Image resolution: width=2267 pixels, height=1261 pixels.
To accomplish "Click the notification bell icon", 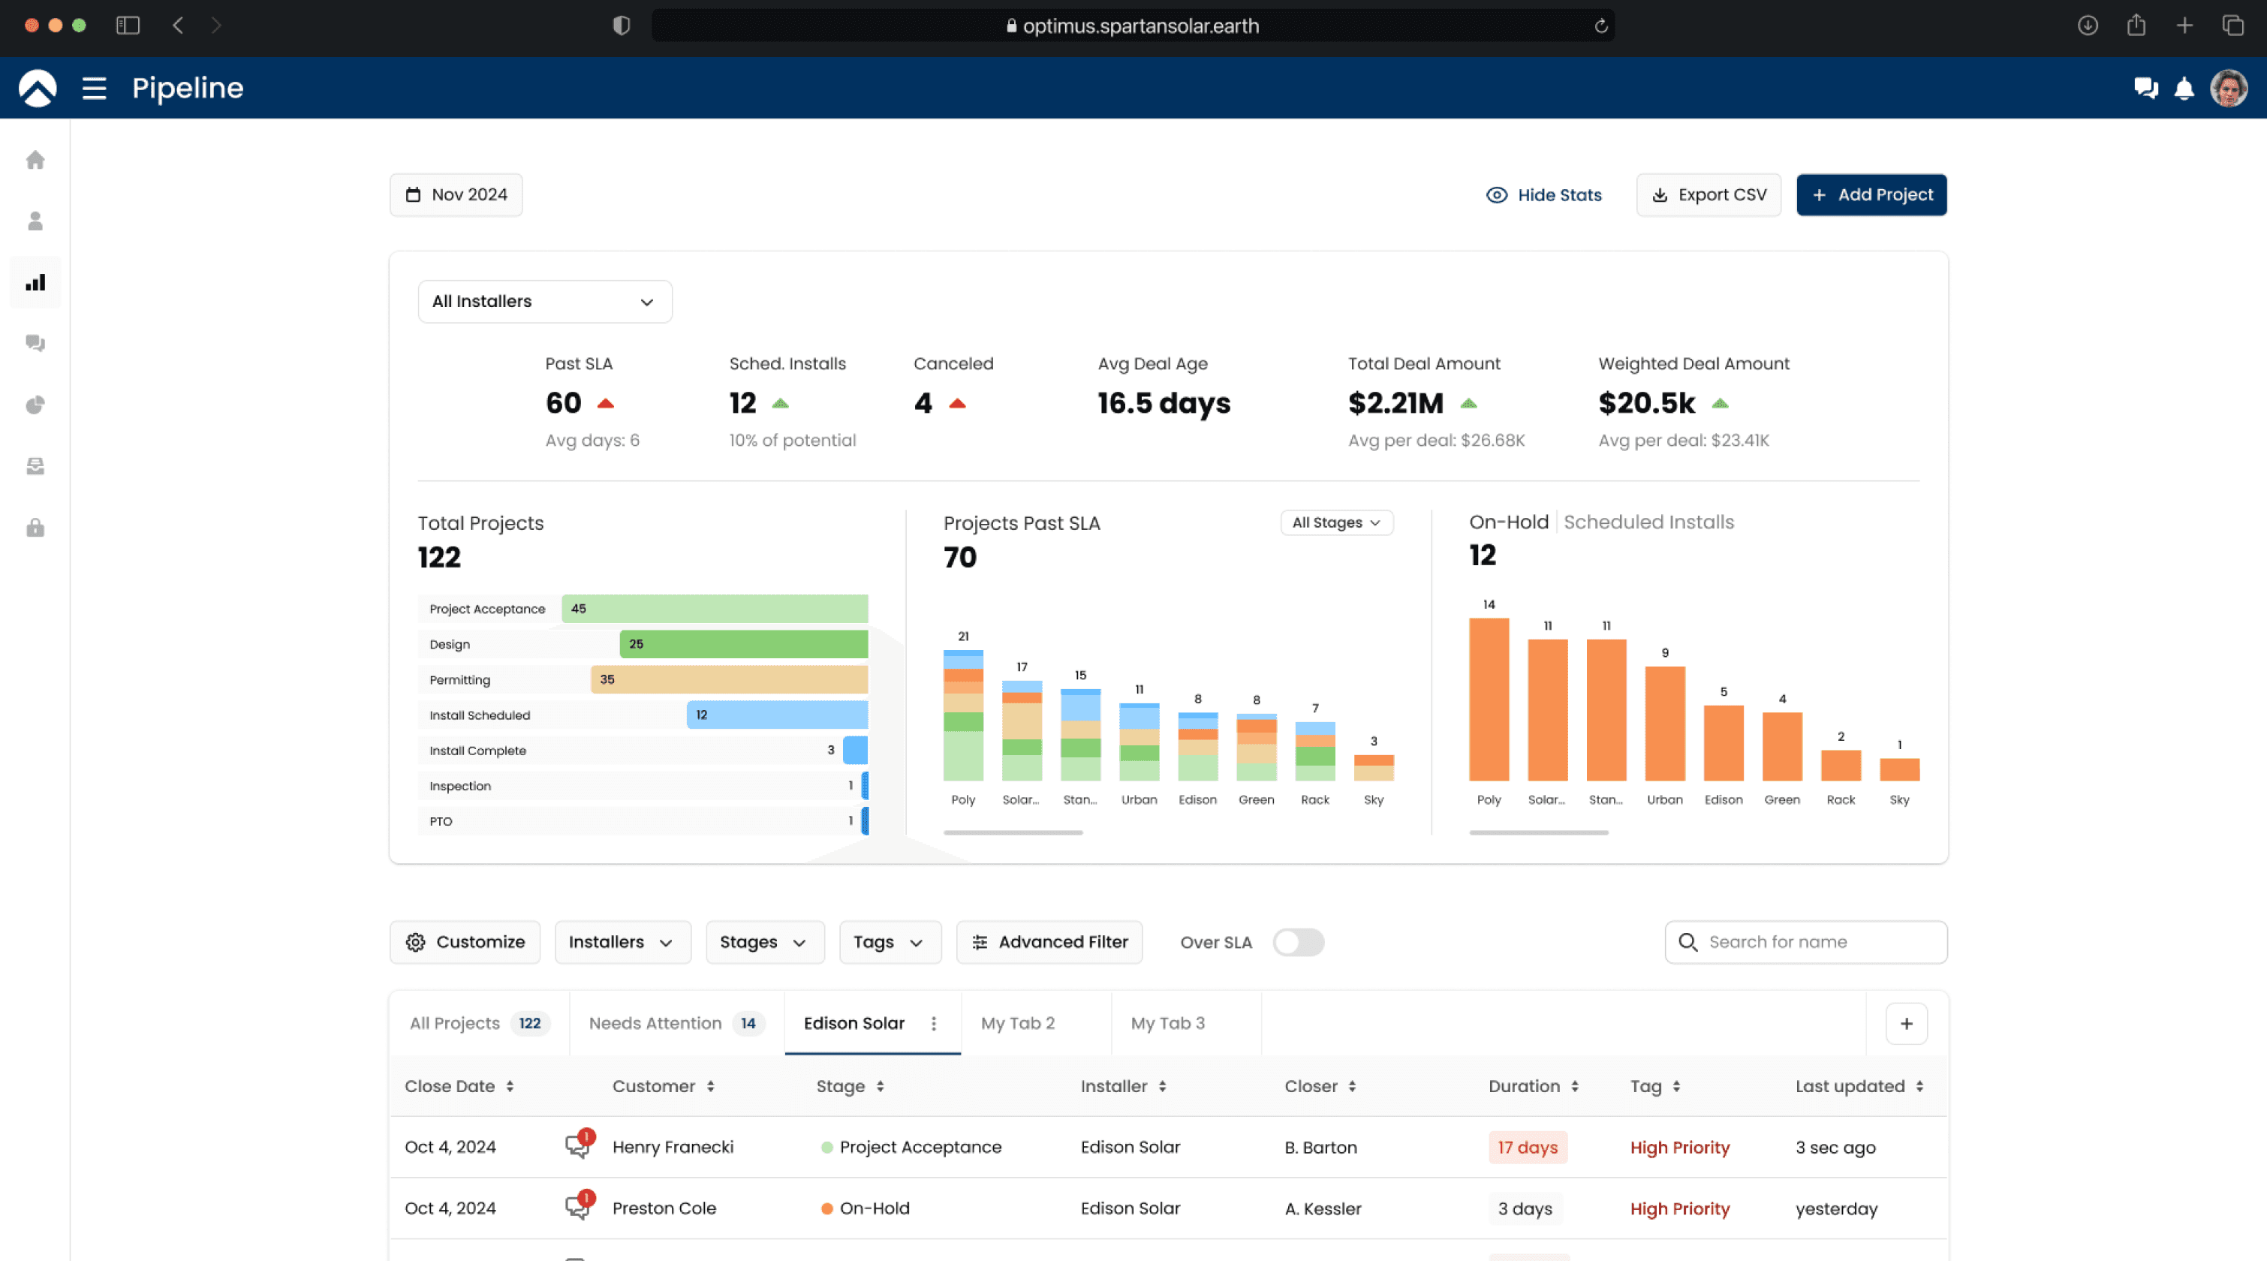I will pos(2184,88).
